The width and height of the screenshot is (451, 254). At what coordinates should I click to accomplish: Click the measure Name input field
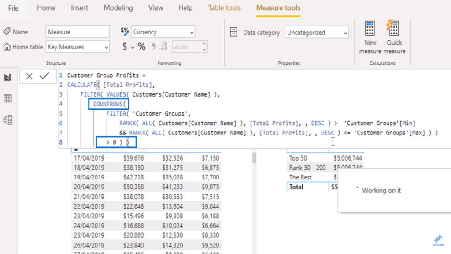point(78,32)
